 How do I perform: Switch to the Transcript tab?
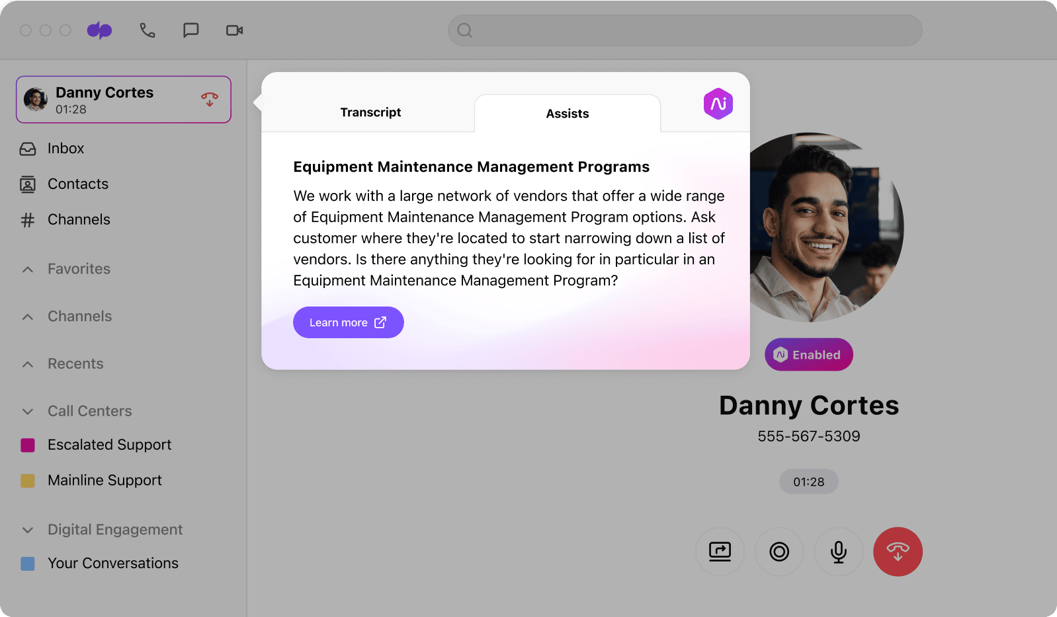pyautogui.click(x=370, y=113)
